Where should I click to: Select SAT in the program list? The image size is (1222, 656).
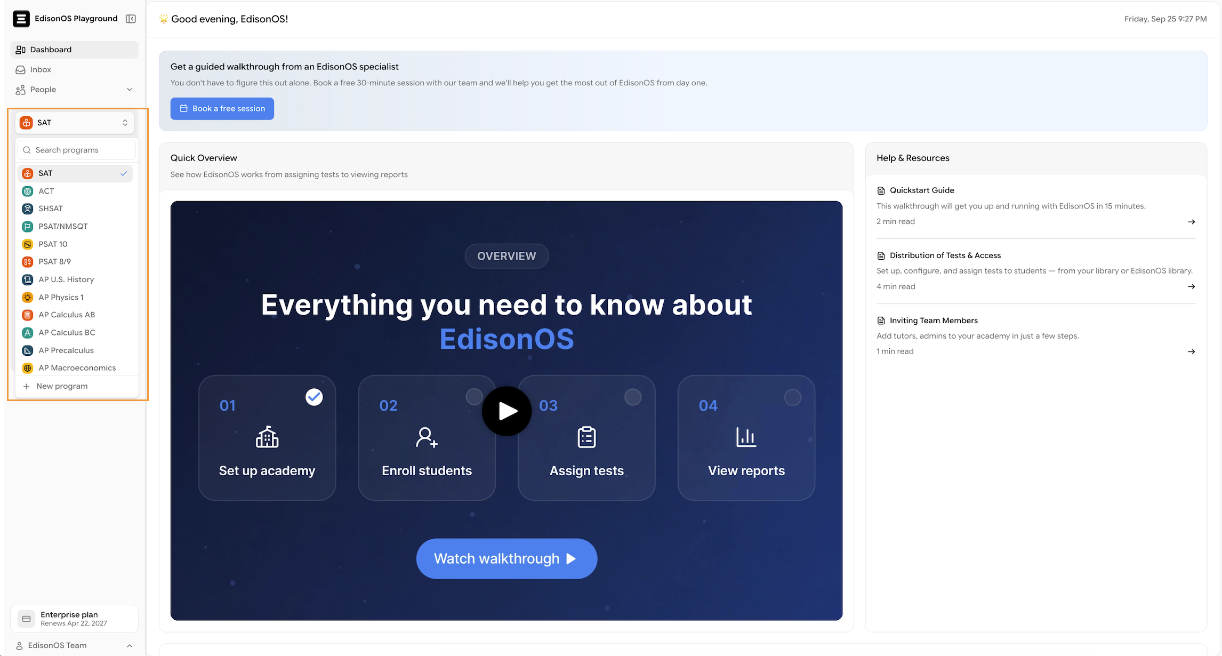(75, 173)
